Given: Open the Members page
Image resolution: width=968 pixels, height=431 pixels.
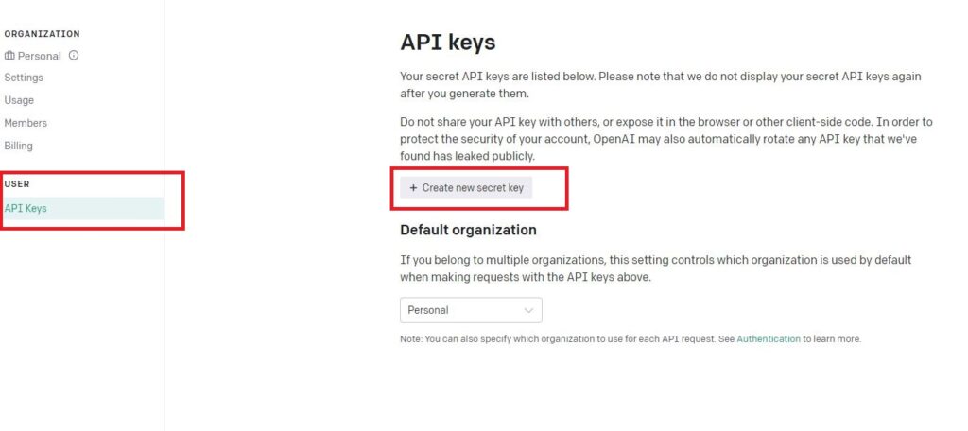Looking at the screenshot, I should 26,123.
